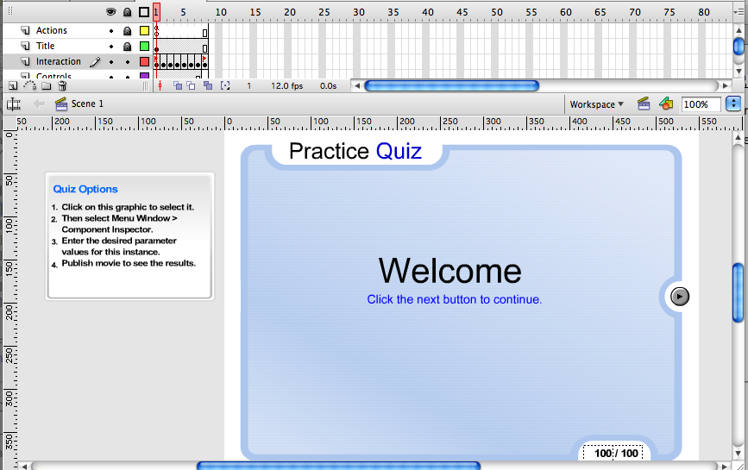This screenshot has height=470, width=748.
Task: Click the timeline scroll right arrow
Action: [x=725, y=85]
